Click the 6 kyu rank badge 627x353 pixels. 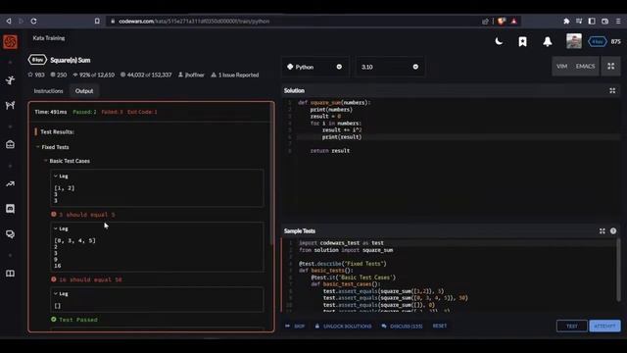(x=598, y=41)
